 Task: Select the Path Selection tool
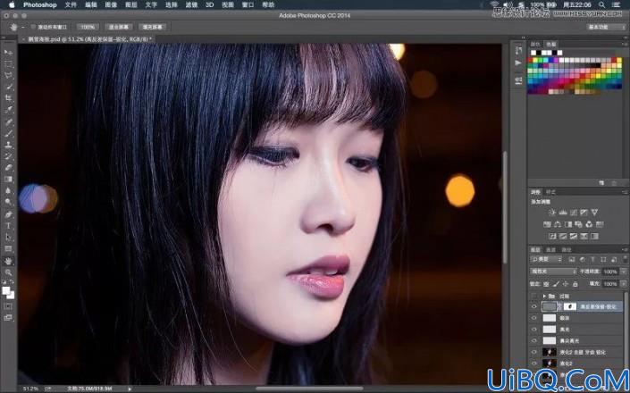pos(8,238)
